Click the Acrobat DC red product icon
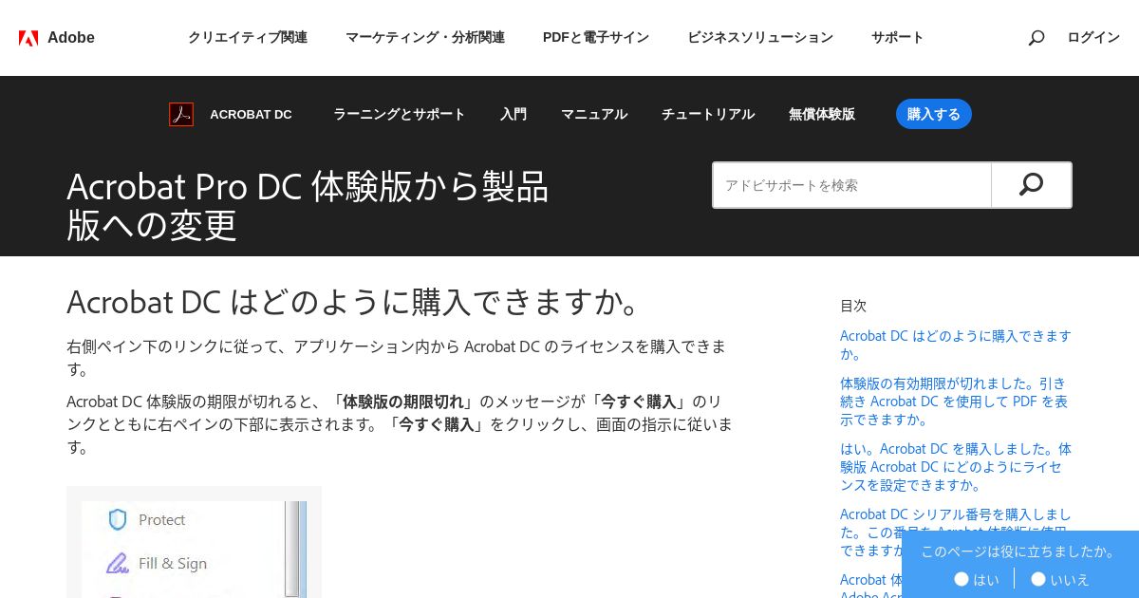Viewport: 1139px width, 598px height. (181, 114)
